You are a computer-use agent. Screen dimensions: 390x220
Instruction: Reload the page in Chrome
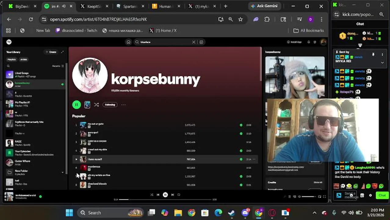click(31, 19)
